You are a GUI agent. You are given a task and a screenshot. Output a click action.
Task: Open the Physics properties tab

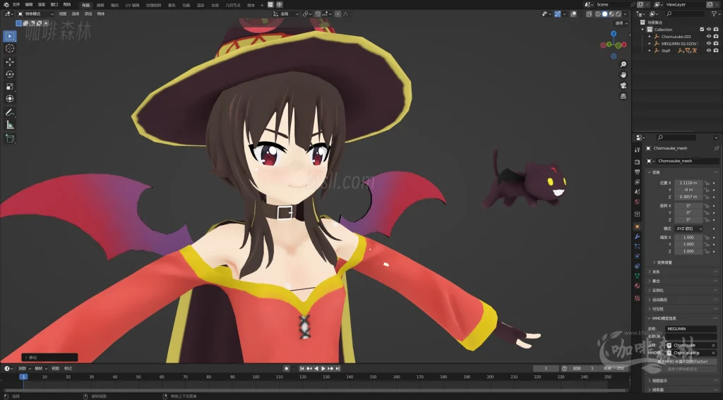pos(638,256)
